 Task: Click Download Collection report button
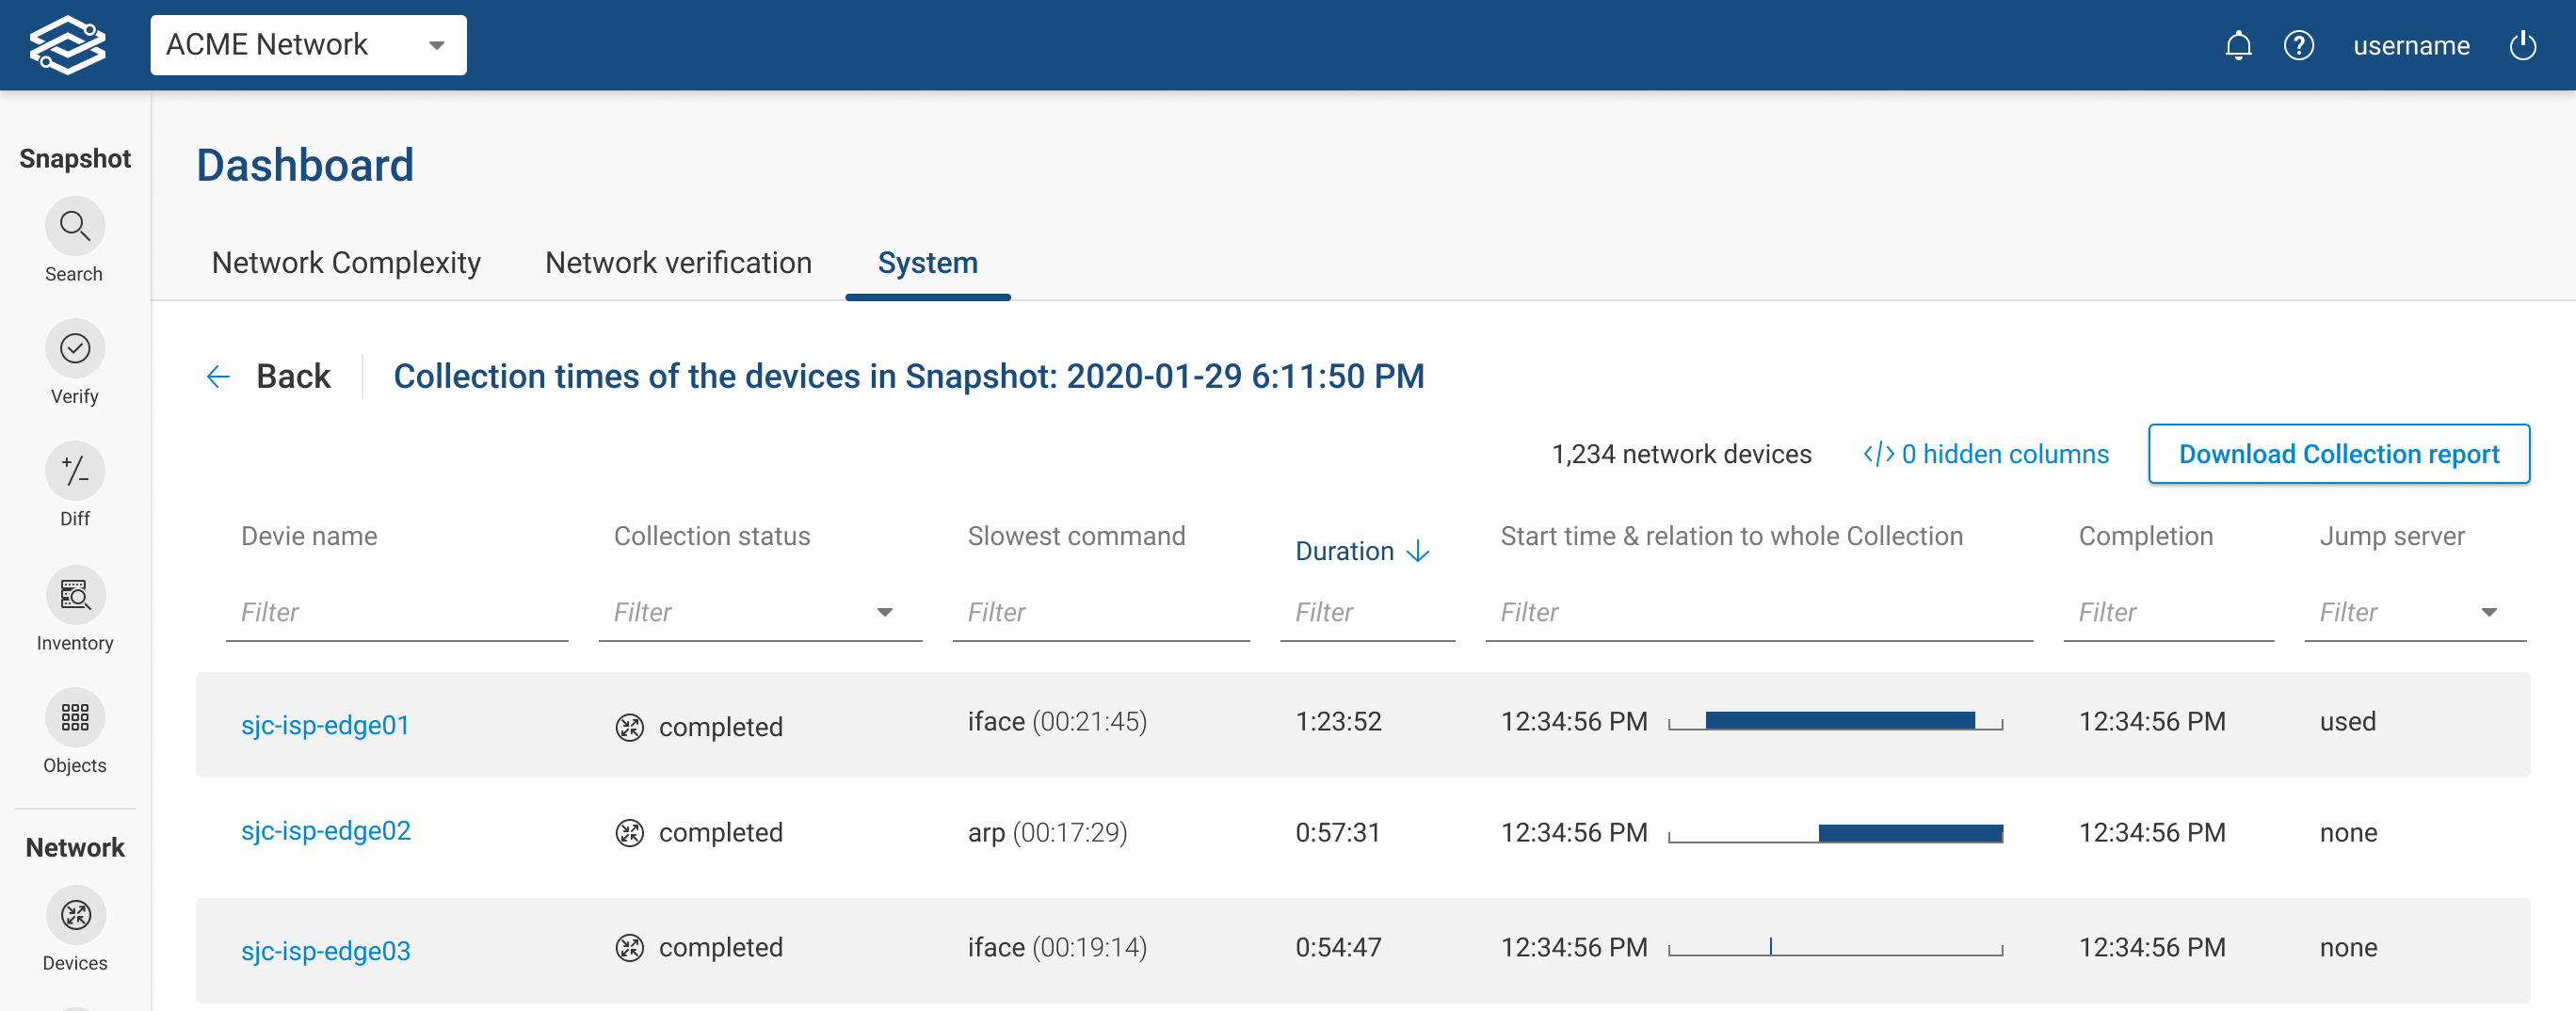tap(2338, 454)
